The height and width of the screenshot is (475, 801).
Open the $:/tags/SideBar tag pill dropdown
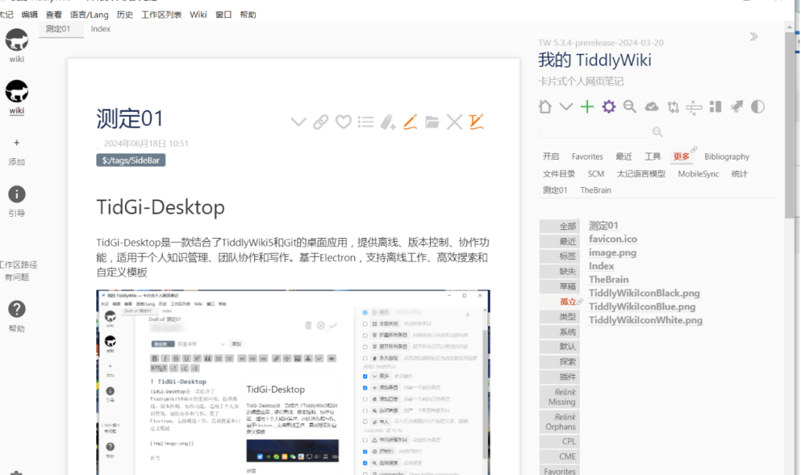coord(131,160)
